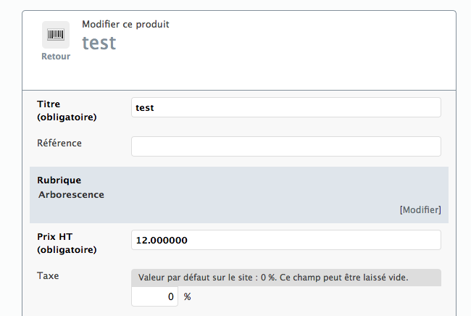
Task: Go back via the Retour link
Action: (x=56, y=57)
